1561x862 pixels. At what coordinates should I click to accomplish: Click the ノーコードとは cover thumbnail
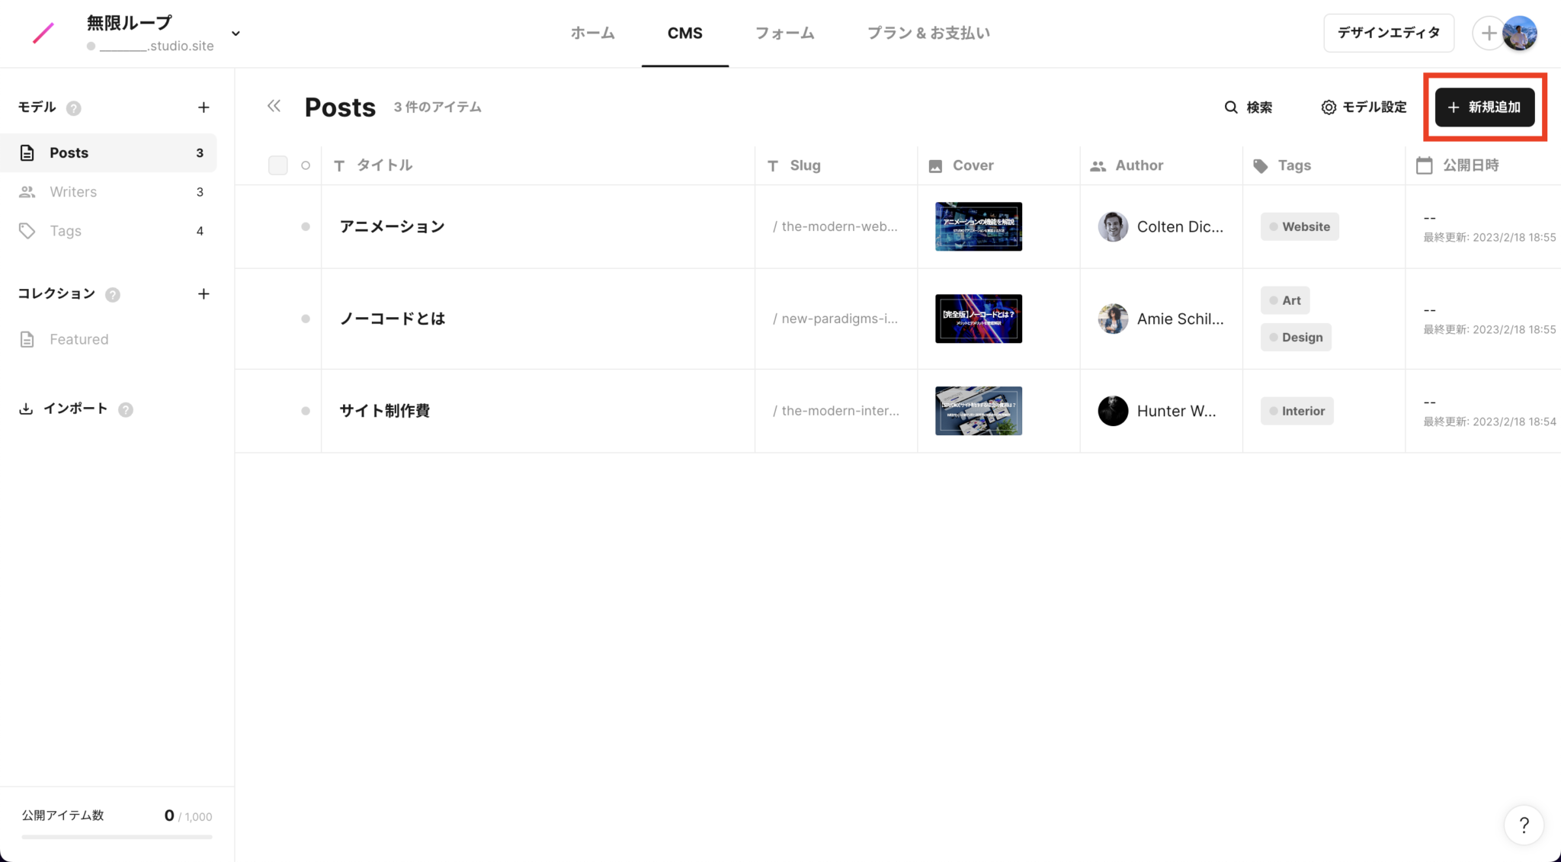coord(978,319)
